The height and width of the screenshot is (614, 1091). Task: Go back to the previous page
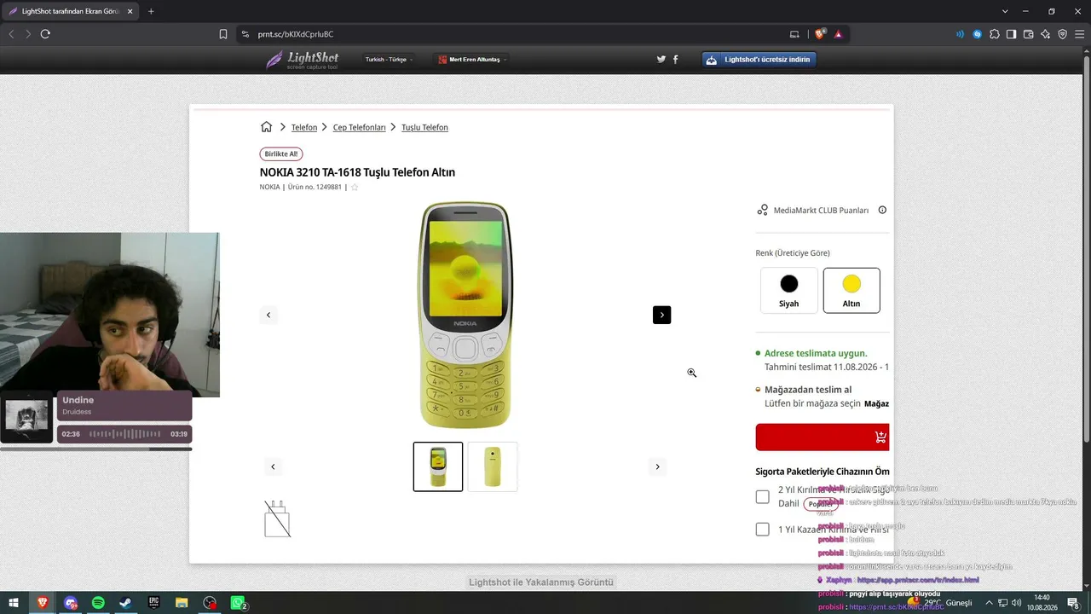click(11, 34)
